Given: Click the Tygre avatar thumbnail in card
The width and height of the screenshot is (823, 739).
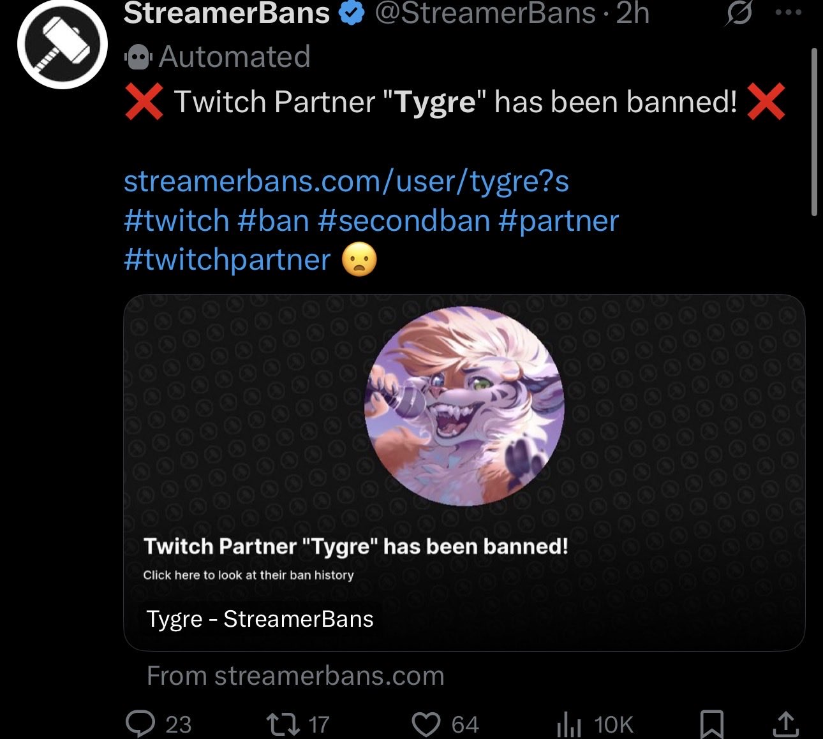Looking at the screenshot, I should pyautogui.click(x=464, y=407).
